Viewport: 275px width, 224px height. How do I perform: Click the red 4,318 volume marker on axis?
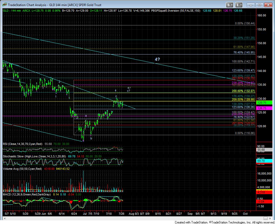pyautogui.click(x=264, y=193)
